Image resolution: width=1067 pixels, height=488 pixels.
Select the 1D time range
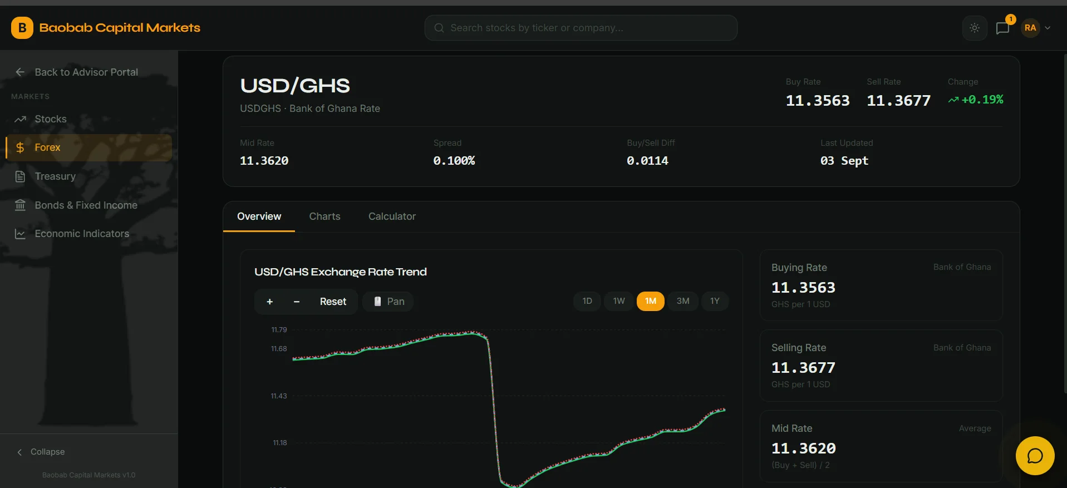(587, 301)
